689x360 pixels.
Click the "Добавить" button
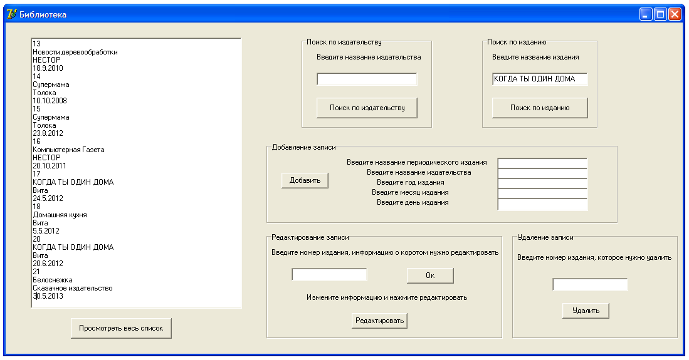pos(305,180)
